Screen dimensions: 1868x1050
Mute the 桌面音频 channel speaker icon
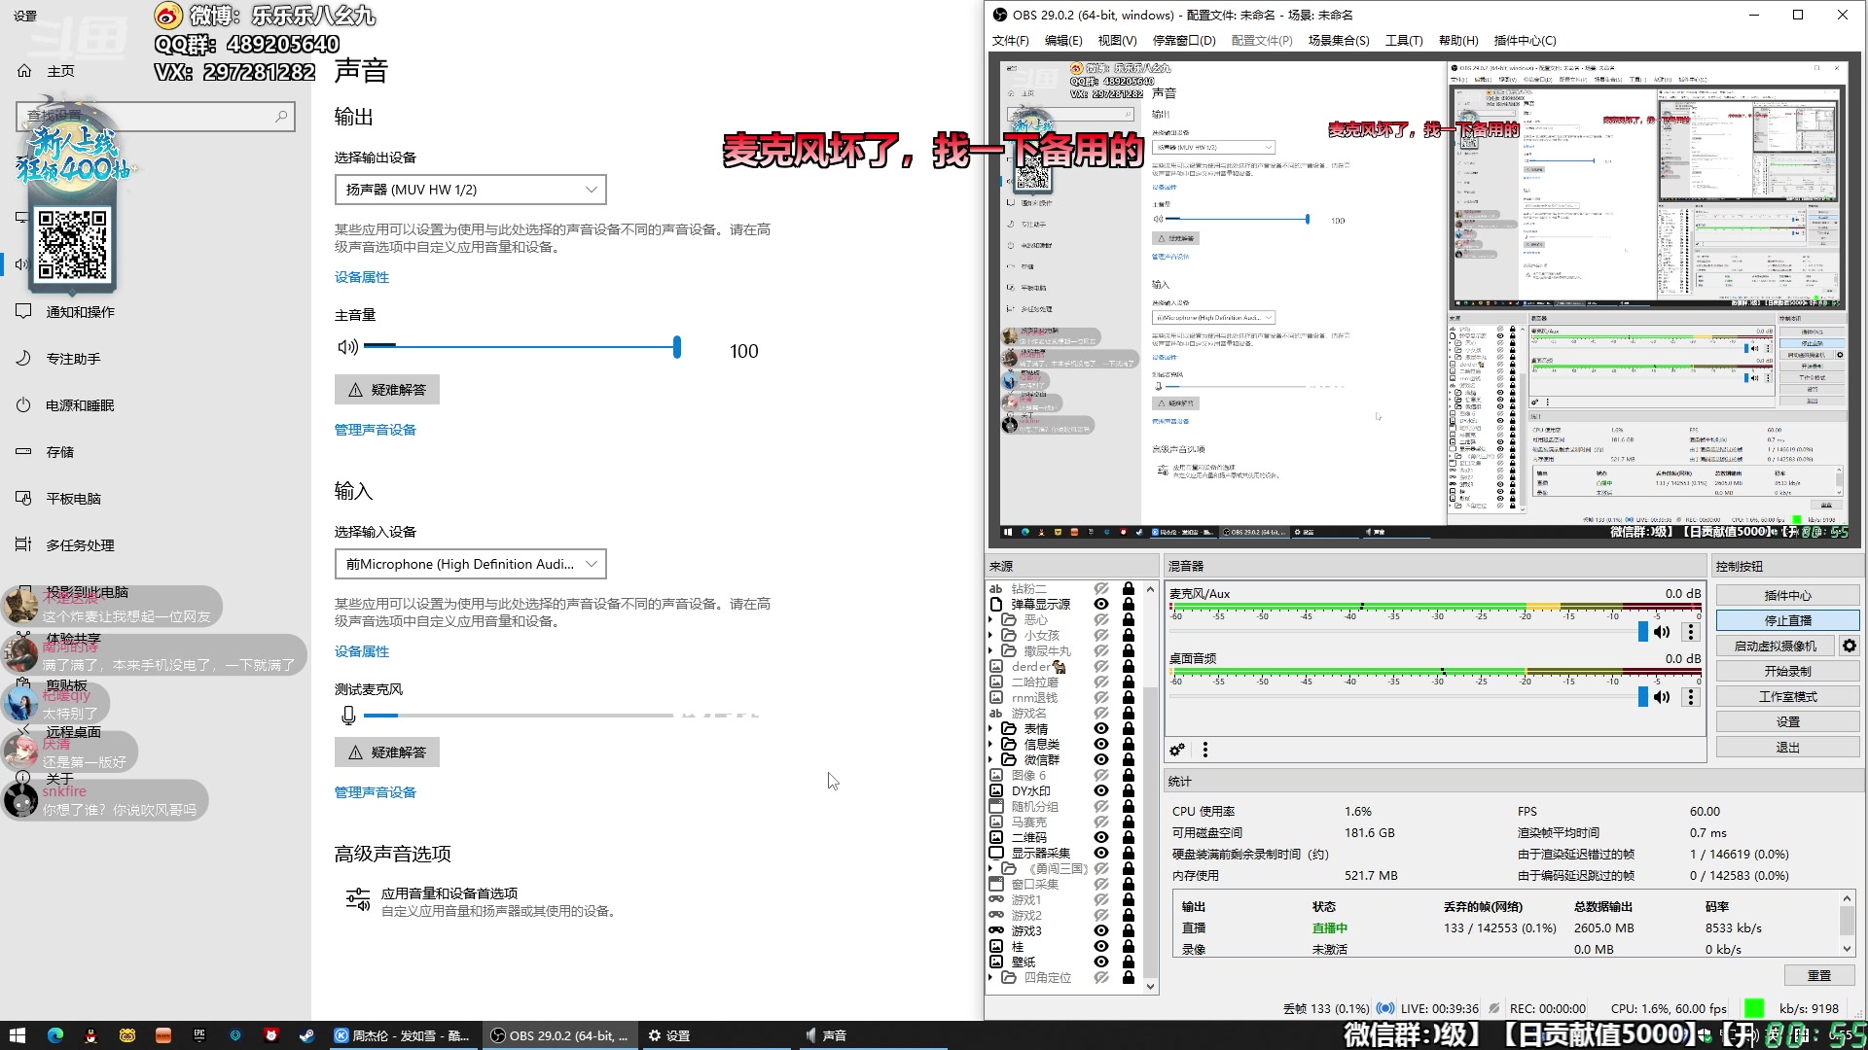(x=1662, y=696)
